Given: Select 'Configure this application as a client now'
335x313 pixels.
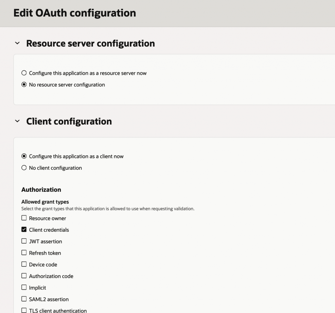Looking at the screenshot, I should (24, 156).
